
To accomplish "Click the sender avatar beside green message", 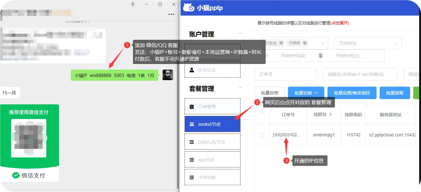I will click(168, 75).
